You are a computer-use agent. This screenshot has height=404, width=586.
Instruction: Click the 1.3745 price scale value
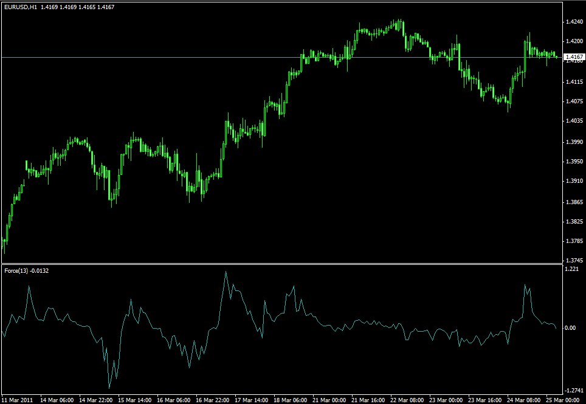click(x=574, y=260)
